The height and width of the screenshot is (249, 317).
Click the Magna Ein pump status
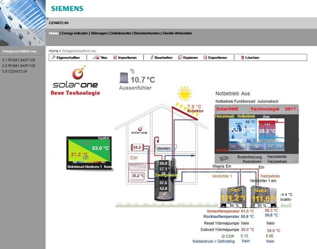222,166
